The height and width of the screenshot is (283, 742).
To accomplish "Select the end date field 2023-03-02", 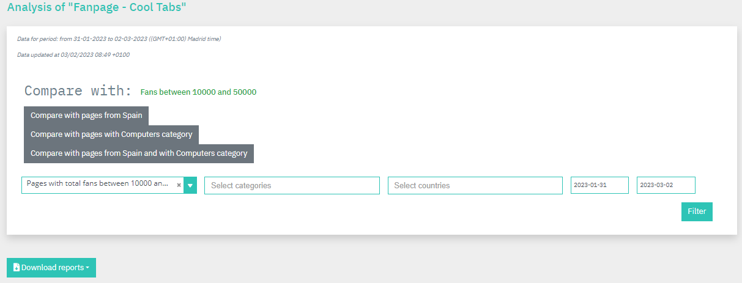I will 666,185.
